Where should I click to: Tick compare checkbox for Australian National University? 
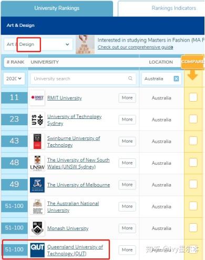coord(193,206)
